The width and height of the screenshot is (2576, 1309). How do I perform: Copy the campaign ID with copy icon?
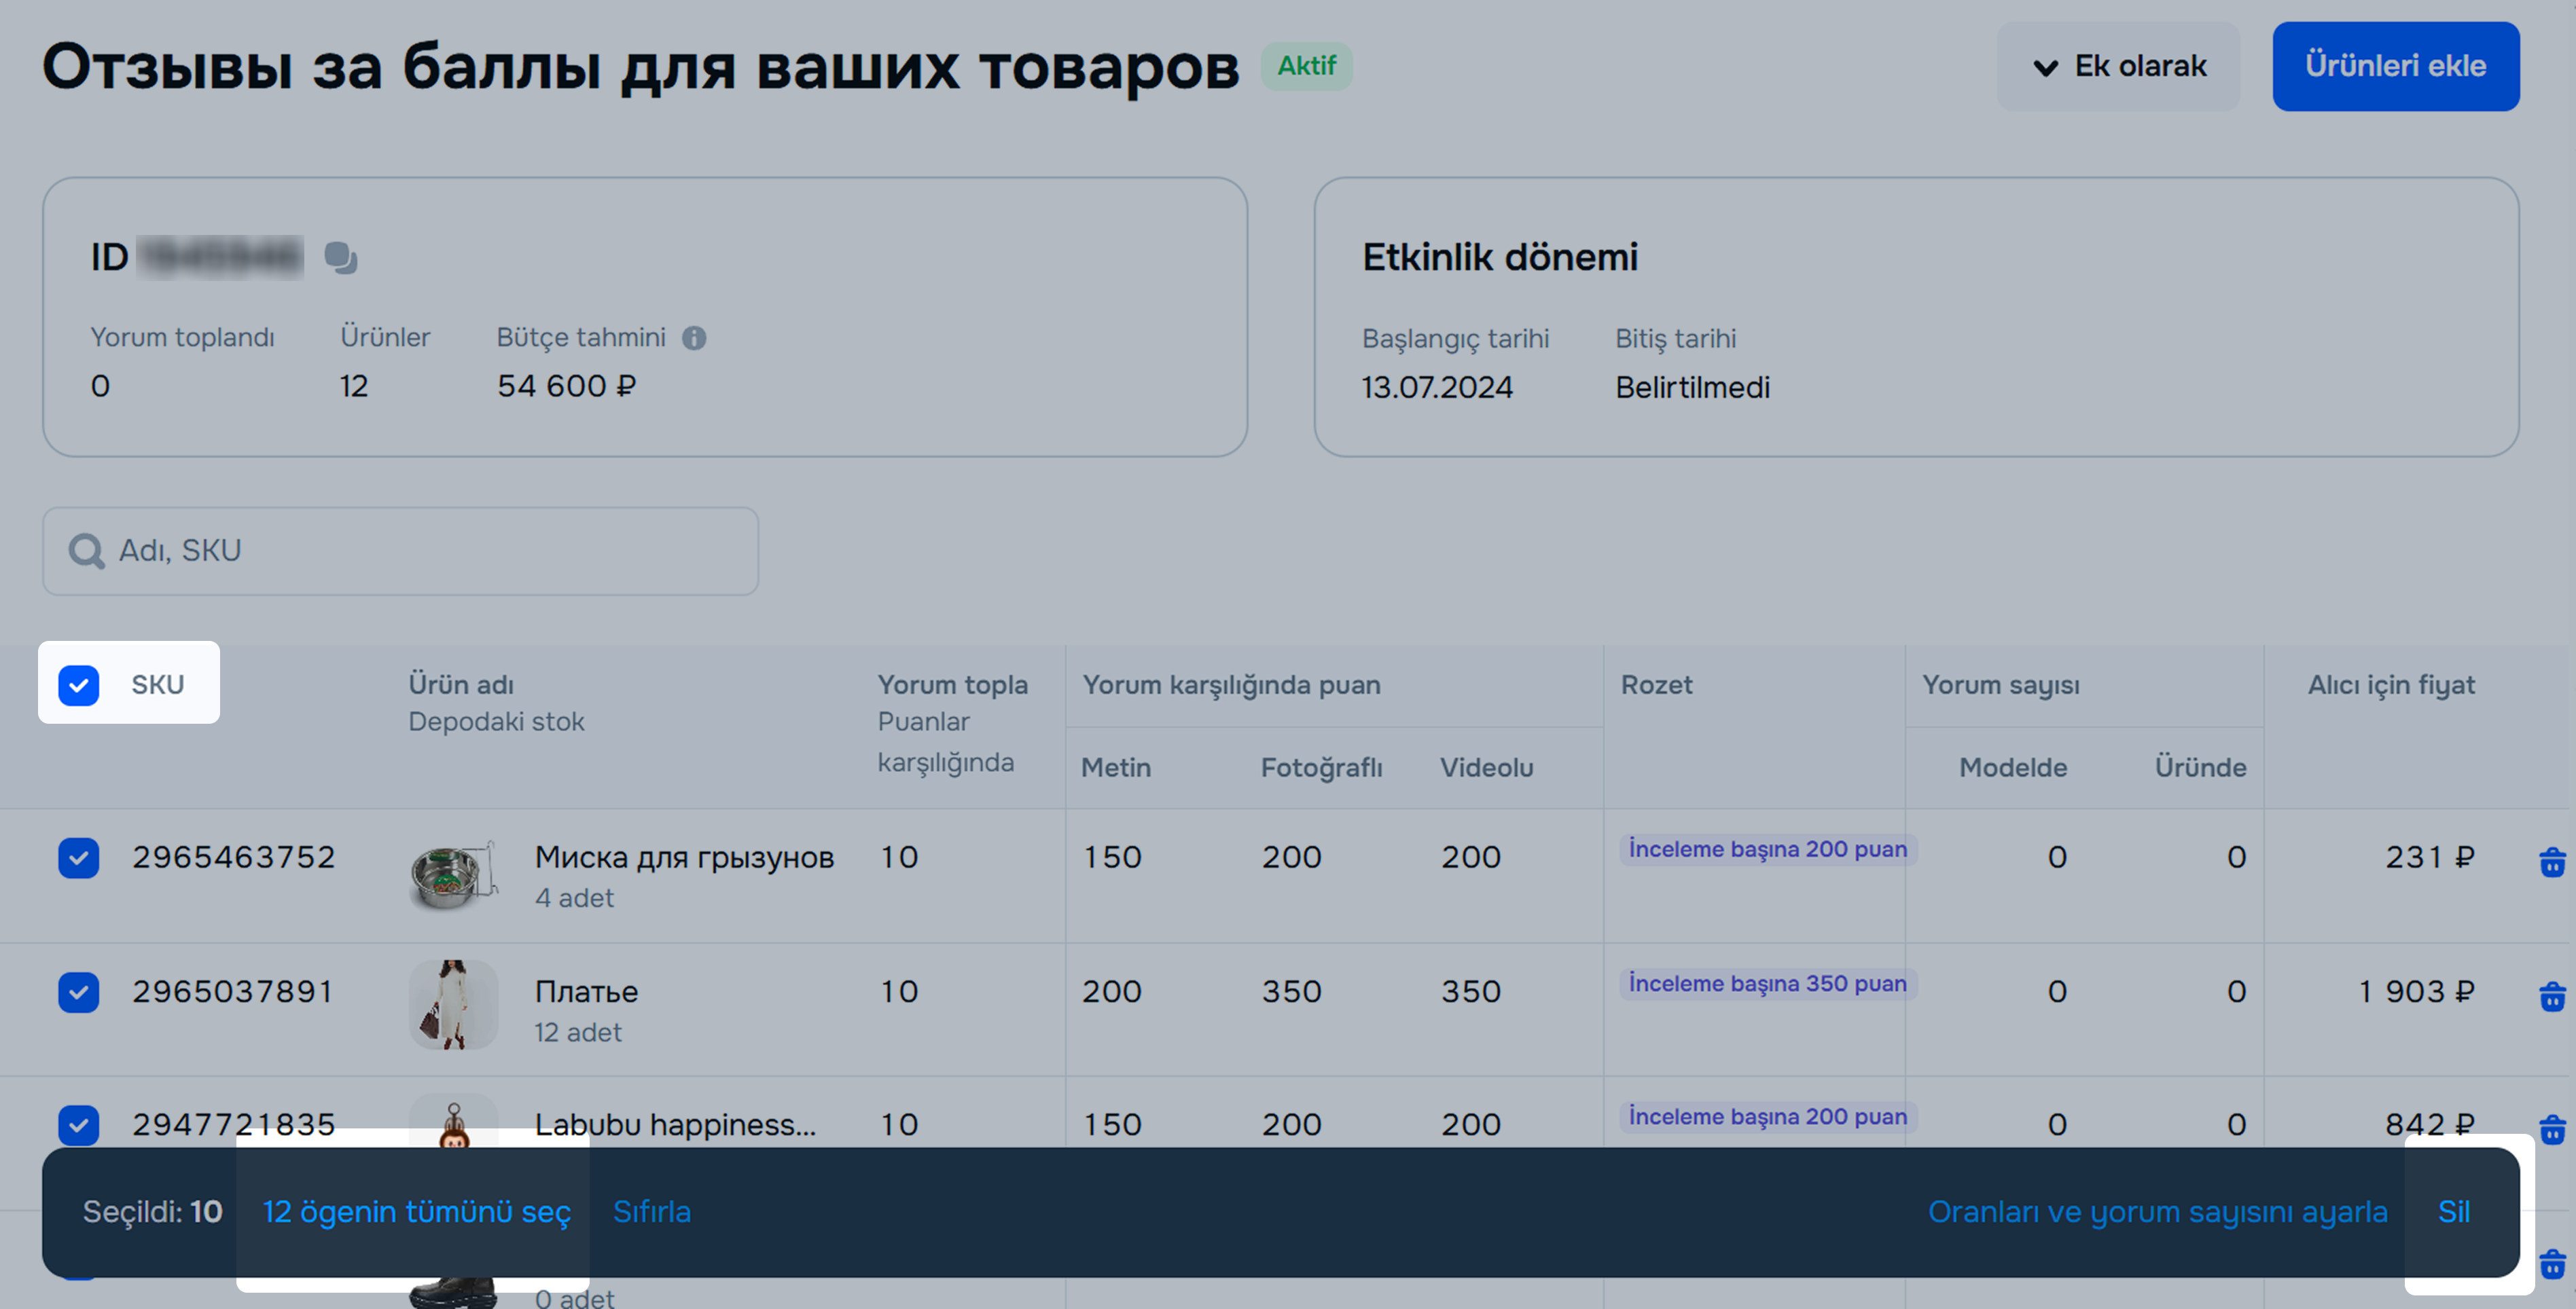pos(340,258)
